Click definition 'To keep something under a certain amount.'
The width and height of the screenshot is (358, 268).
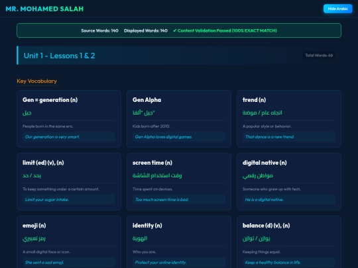pyautogui.click(x=61, y=189)
